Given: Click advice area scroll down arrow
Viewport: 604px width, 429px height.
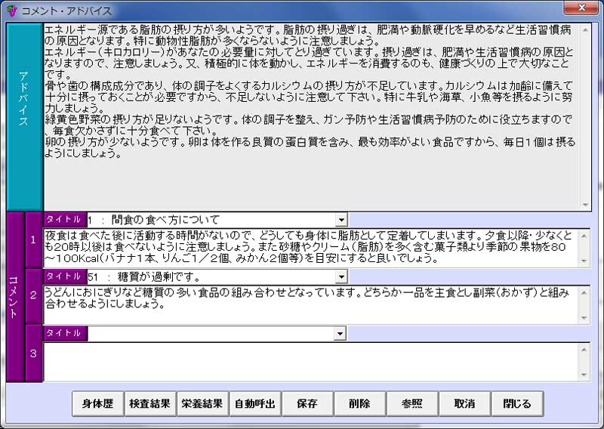Looking at the screenshot, I should coord(585,205).
